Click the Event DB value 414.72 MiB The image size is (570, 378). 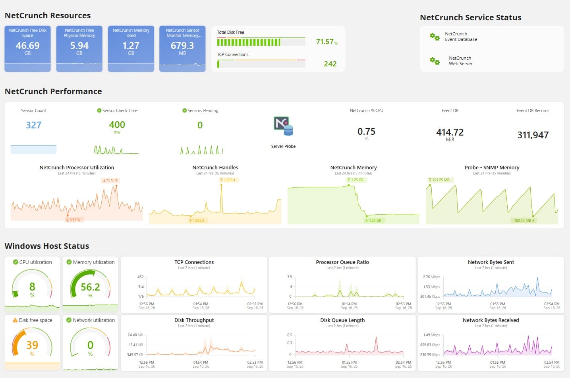click(x=450, y=134)
